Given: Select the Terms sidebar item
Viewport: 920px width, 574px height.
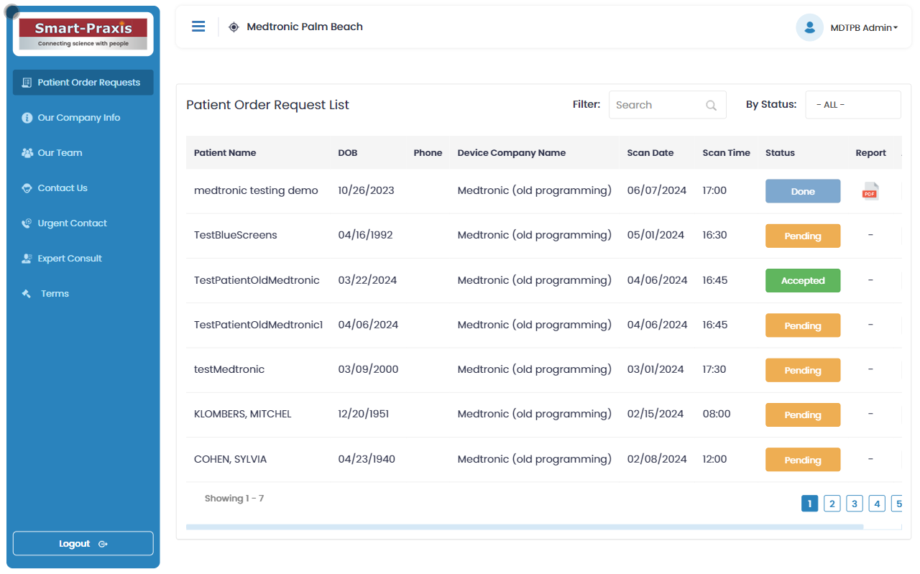Looking at the screenshot, I should (55, 294).
